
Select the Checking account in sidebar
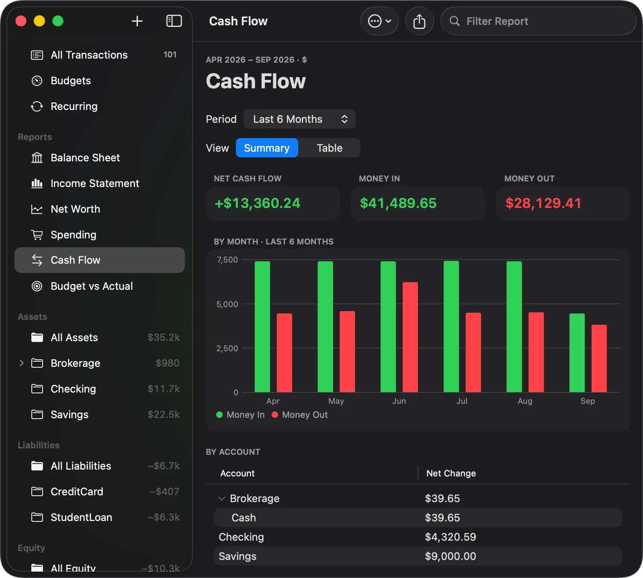point(100,389)
